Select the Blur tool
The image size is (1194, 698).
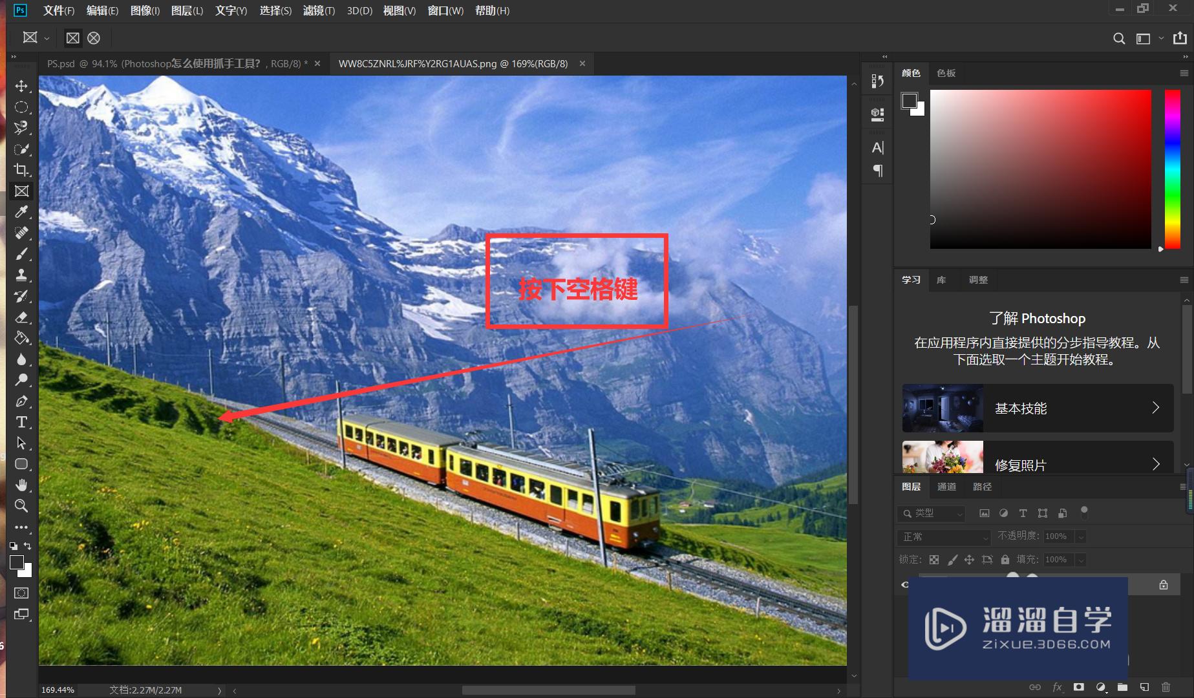coord(21,359)
